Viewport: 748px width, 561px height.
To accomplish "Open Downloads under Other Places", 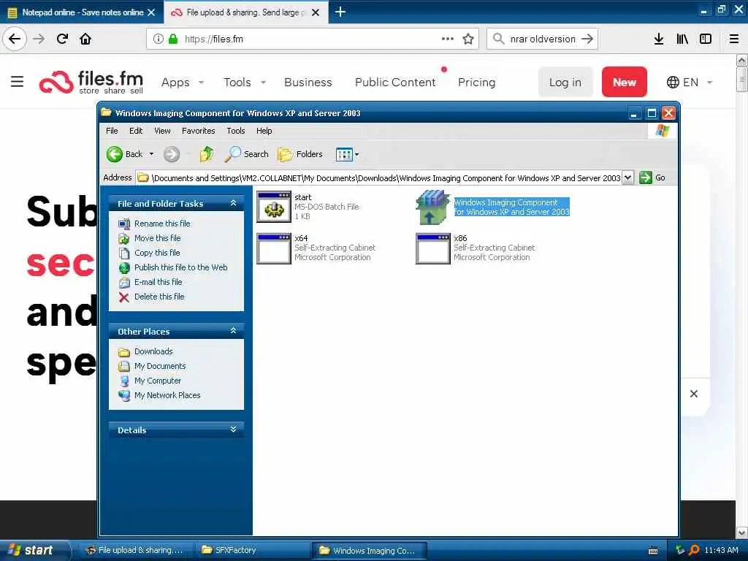I will [x=153, y=351].
